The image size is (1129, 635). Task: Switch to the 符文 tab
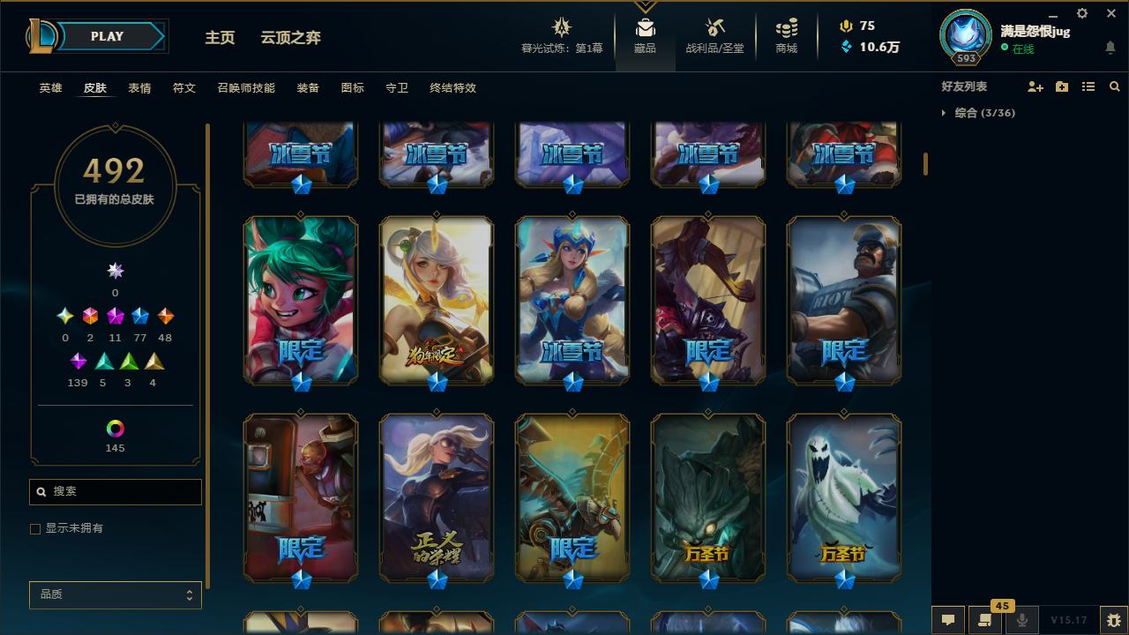183,87
